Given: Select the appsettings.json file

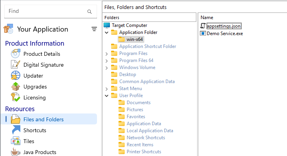Looking at the screenshot, I should 224,26.
